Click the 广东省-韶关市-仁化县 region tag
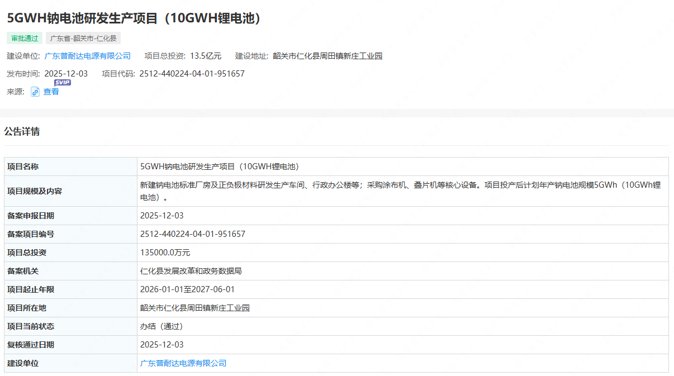674x376 pixels. pyautogui.click(x=83, y=39)
